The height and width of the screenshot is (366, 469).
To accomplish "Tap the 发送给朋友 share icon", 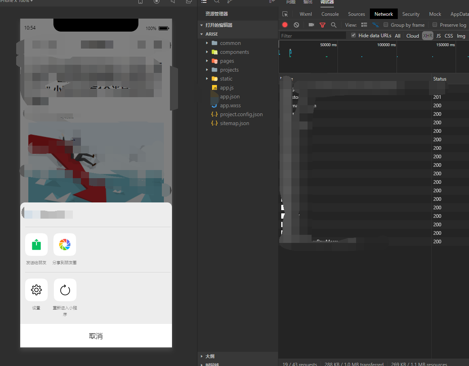I will click(36, 245).
